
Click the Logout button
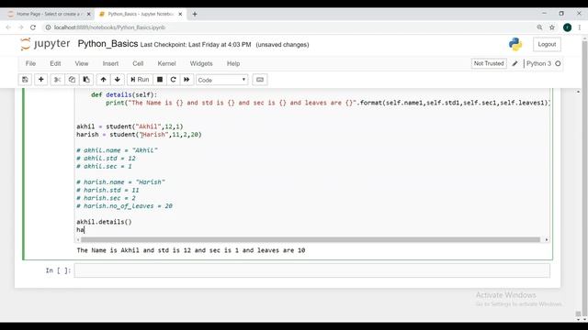547,44
